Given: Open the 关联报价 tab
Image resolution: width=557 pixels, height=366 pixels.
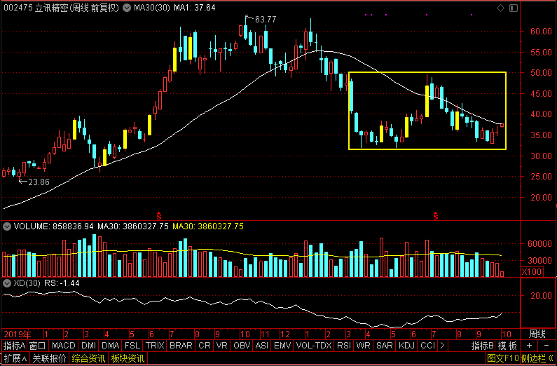Looking at the screenshot, I should 49,358.
